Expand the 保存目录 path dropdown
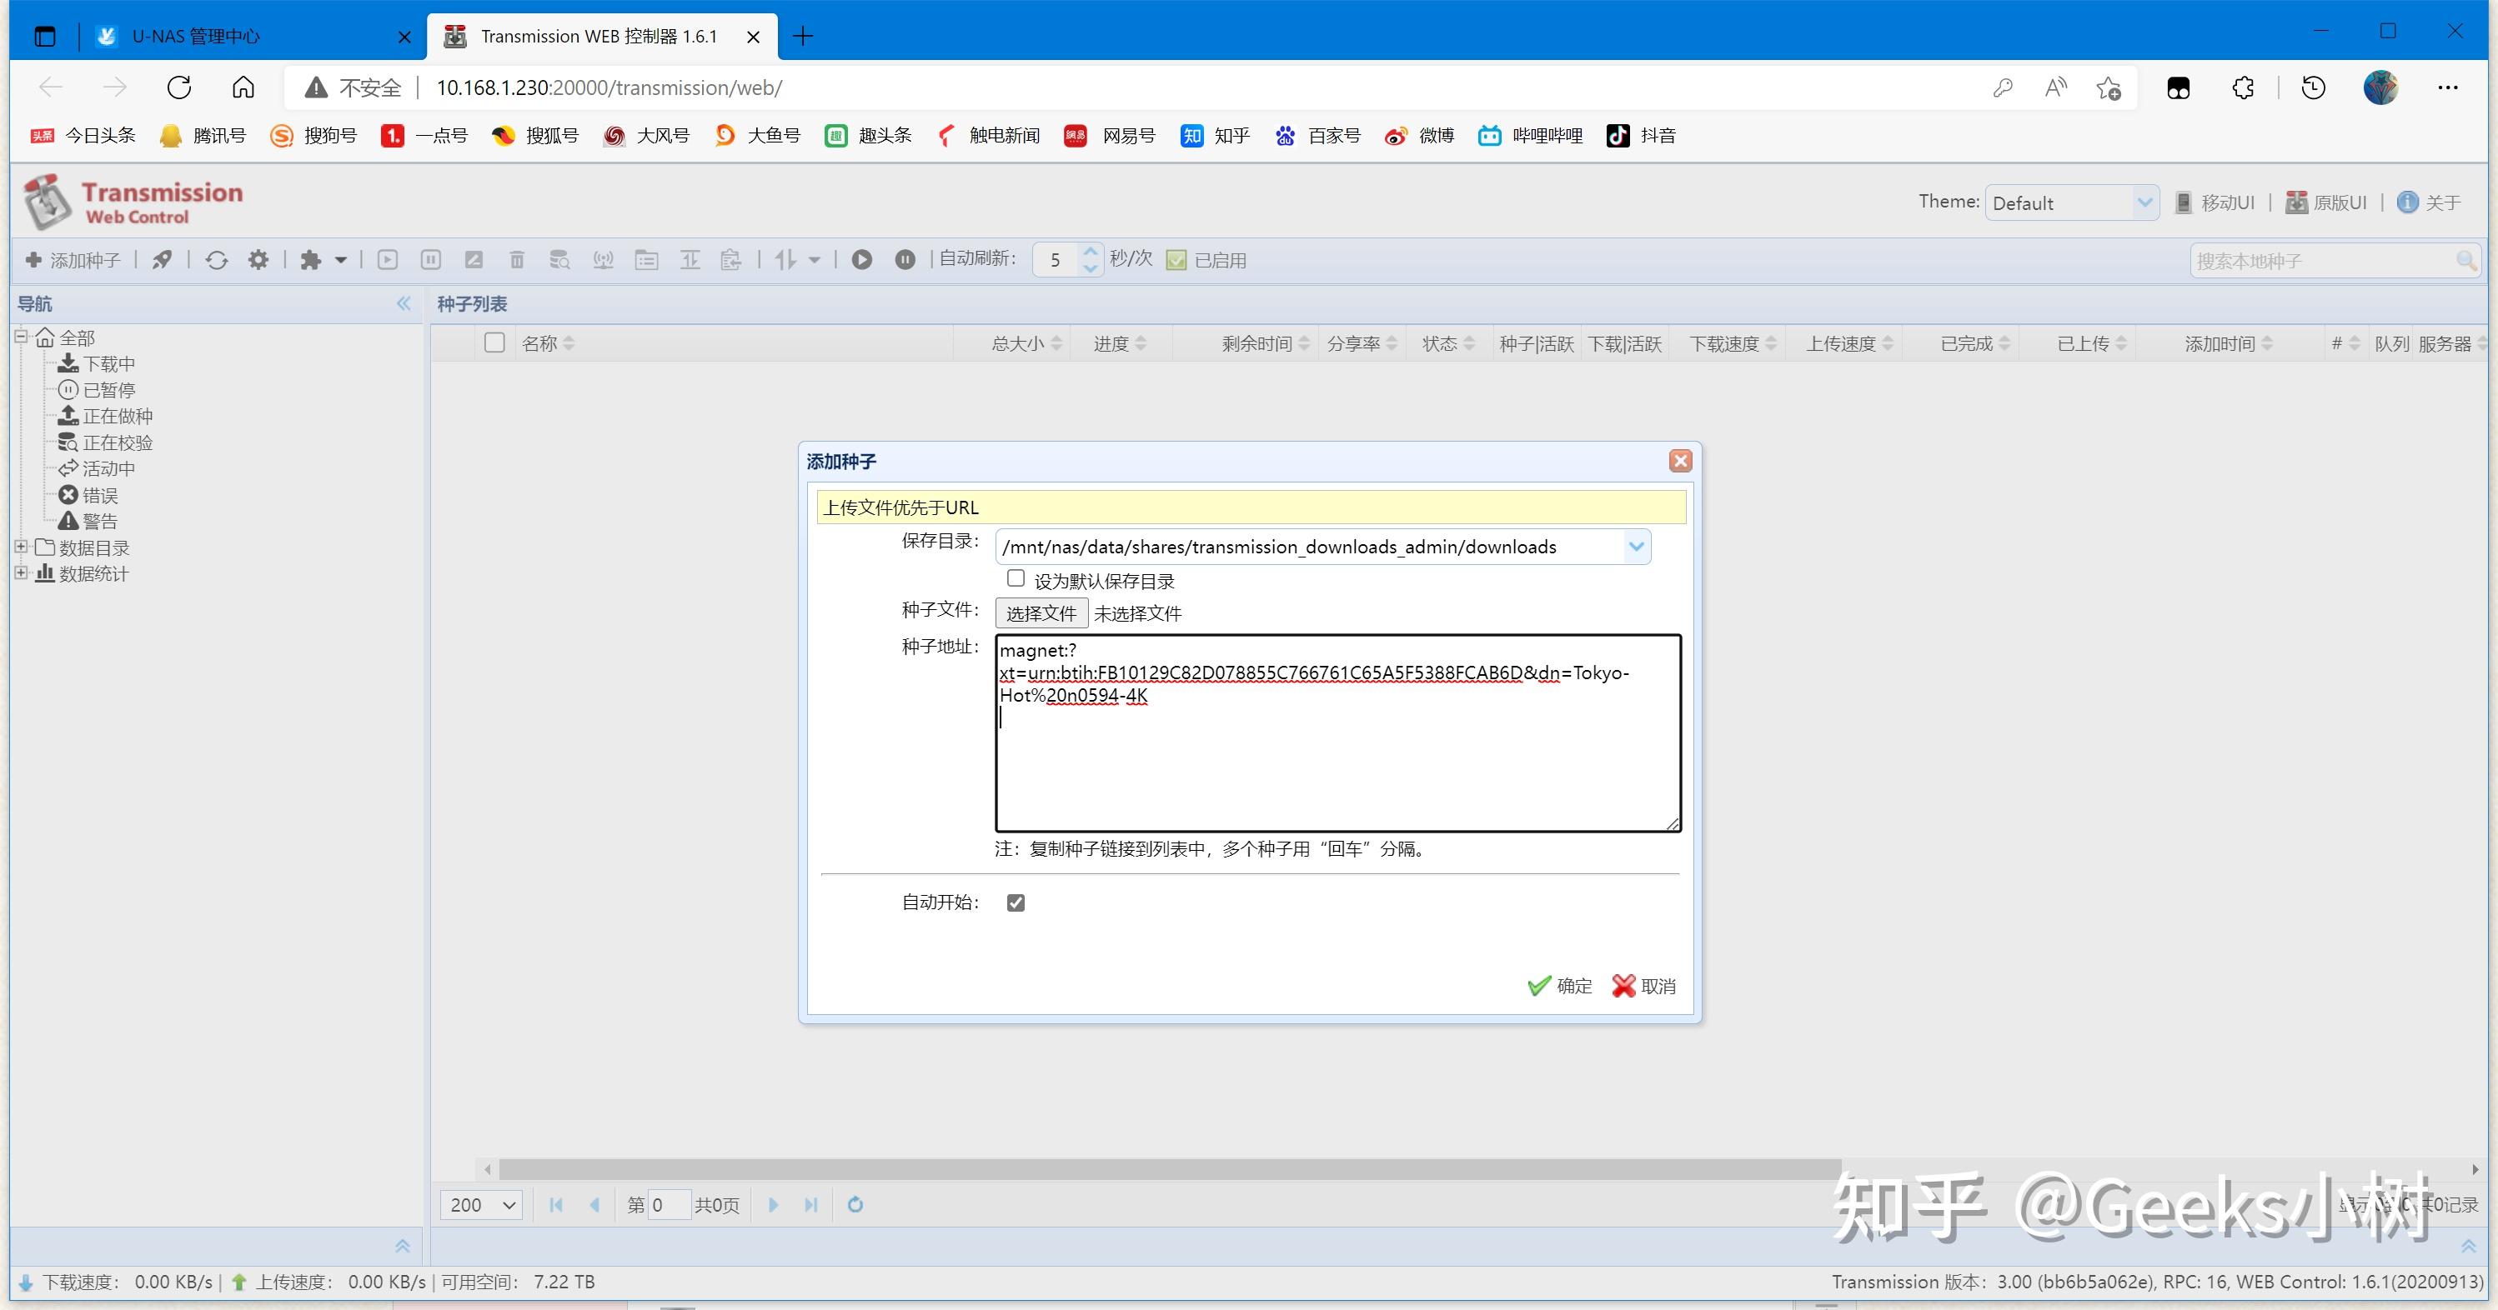Screen dimensions: 2498x1310 pyautogui.click(x=1636, y=547)
